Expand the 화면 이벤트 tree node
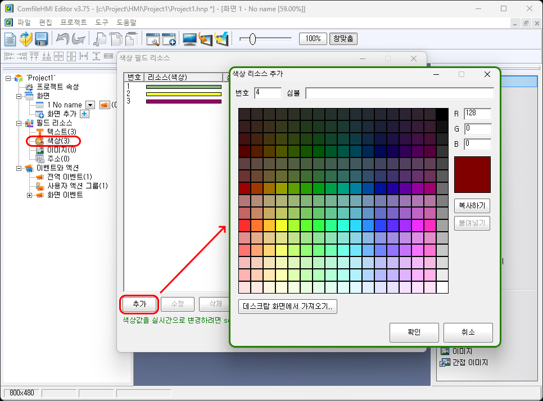The image size is (543, 401). [x=29, y=195]
